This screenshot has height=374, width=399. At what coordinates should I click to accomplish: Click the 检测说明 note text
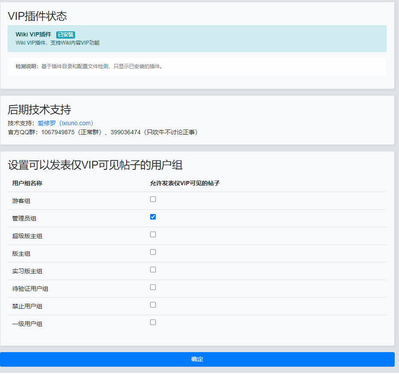coord(89,66)
